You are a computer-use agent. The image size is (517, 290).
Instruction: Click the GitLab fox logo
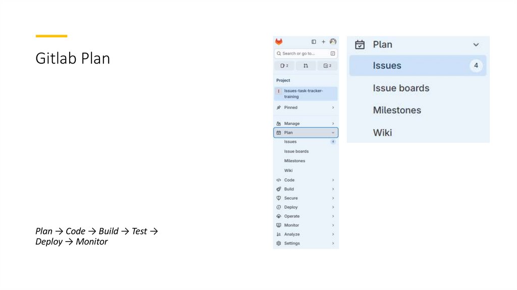[x=279, y=41]
